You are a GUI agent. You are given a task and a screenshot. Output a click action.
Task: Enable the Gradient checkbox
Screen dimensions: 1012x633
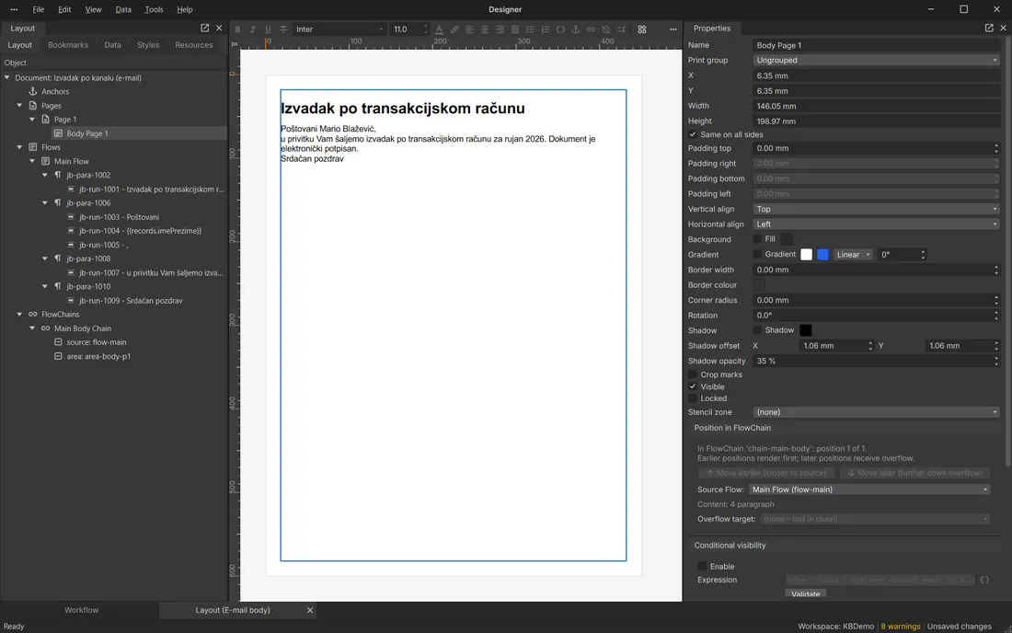pyautogui.click(x=757, y=254)
